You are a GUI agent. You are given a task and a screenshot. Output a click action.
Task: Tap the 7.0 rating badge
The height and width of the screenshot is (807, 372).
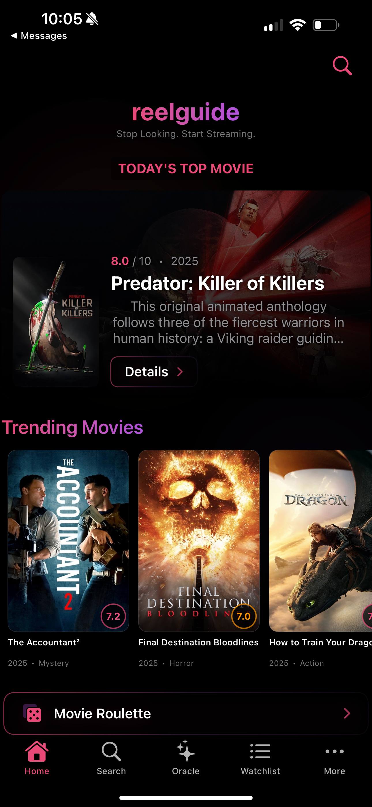click(x=244, y=616)
